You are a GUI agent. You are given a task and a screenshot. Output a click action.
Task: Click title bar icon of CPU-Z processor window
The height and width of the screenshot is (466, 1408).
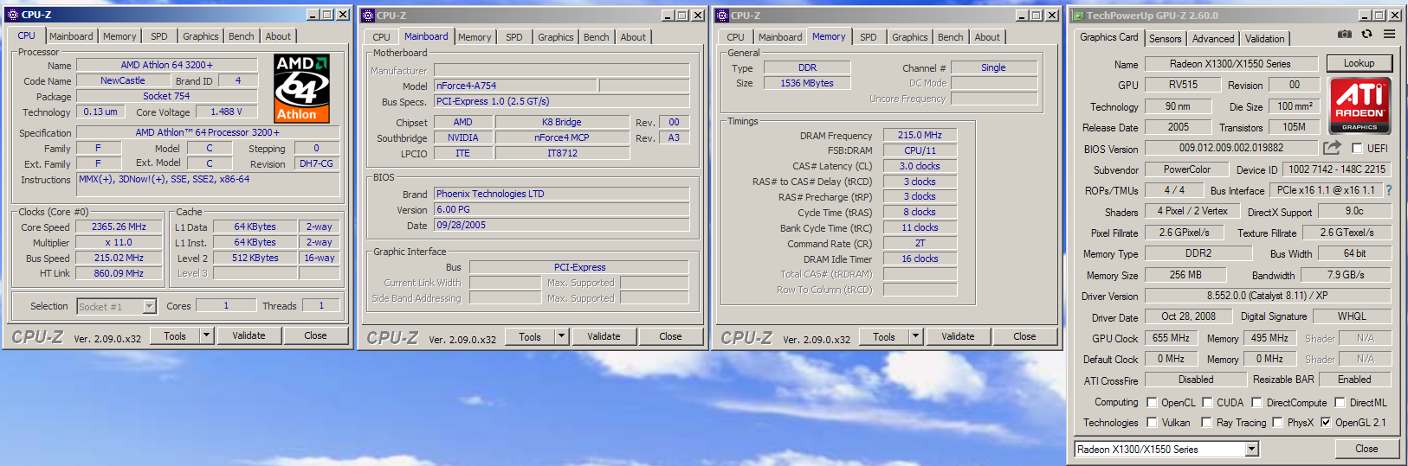[13, 15]
